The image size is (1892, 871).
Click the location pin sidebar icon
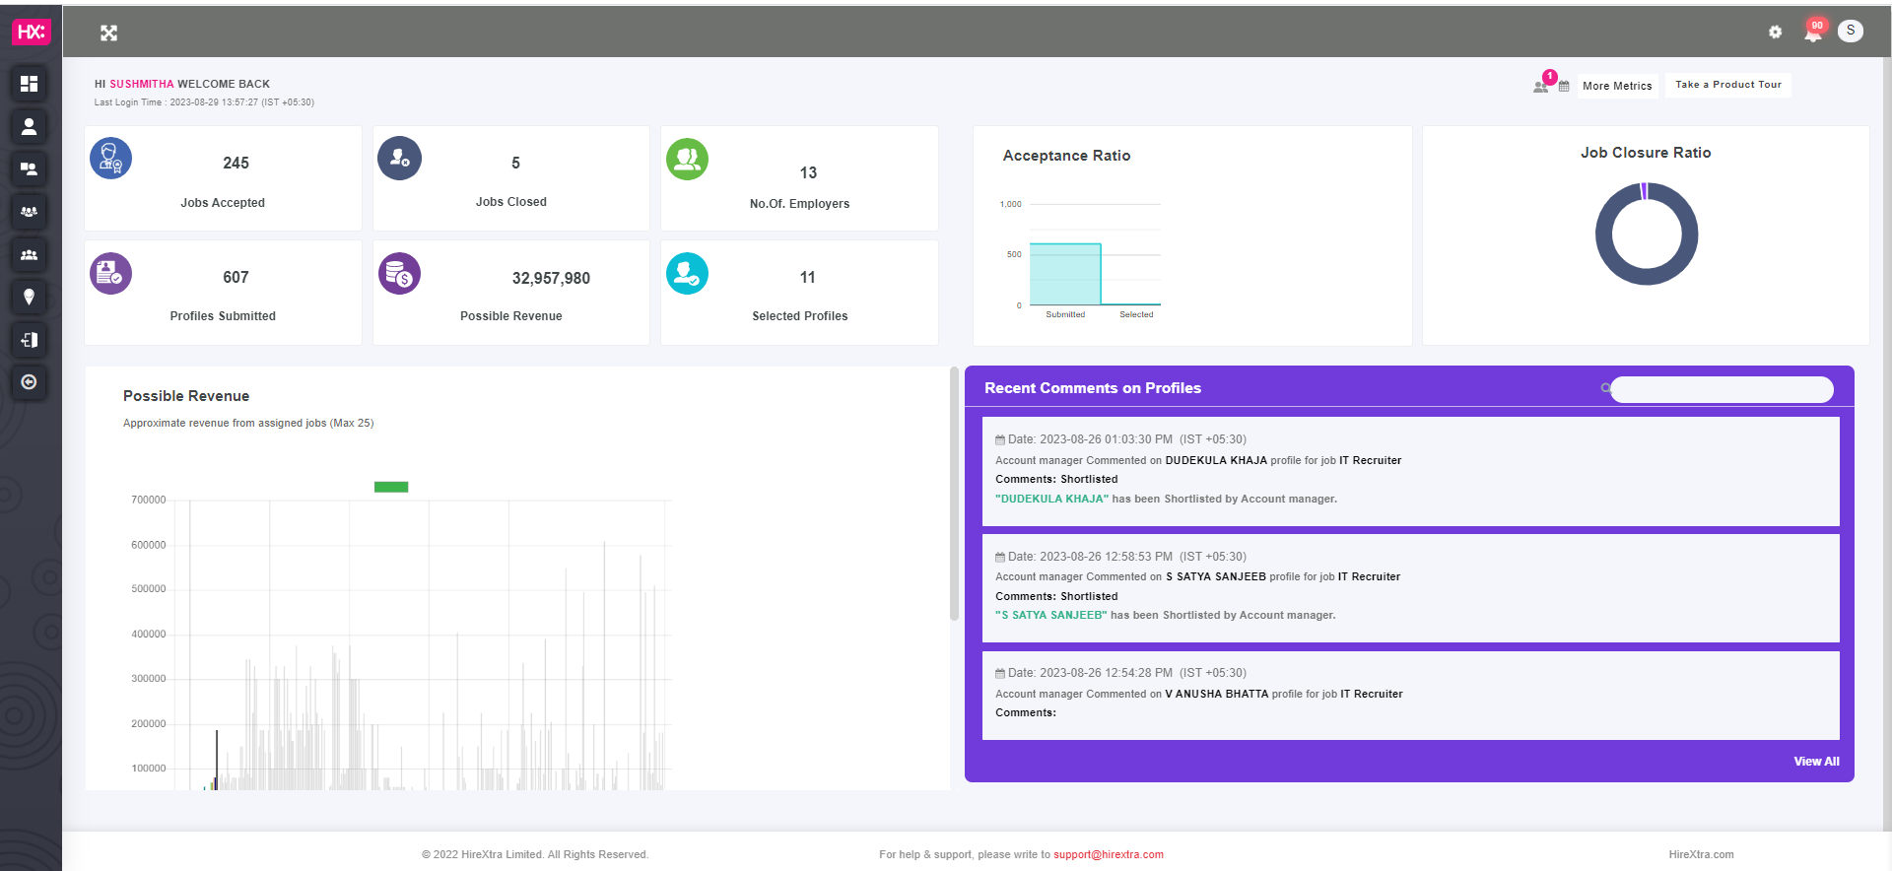(x=29, y=297)
